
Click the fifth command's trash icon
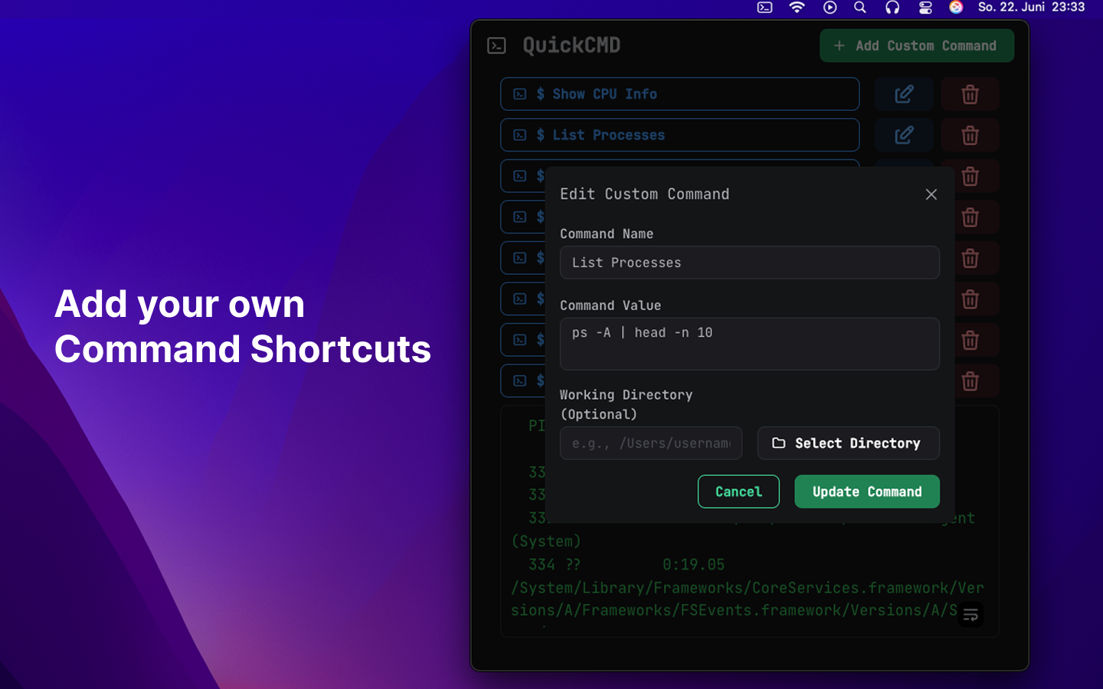(970, 259)
